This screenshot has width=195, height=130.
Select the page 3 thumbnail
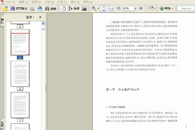click(20, 42)
